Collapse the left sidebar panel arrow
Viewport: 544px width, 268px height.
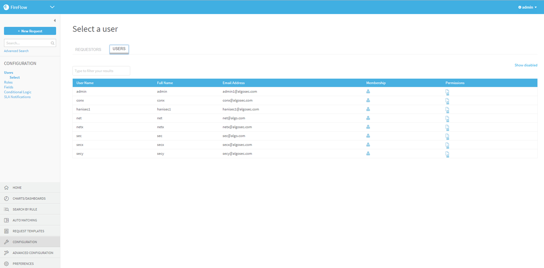[55, 21]
